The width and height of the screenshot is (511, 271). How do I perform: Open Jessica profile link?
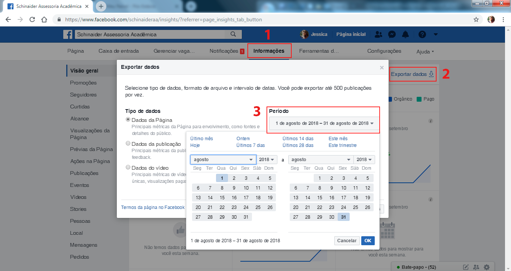click(x=314, y=34)
